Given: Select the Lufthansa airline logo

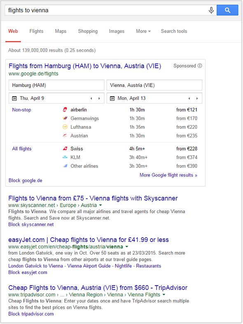Looking at the screenshot, I should pyautogui.click(x=65, y=127).
